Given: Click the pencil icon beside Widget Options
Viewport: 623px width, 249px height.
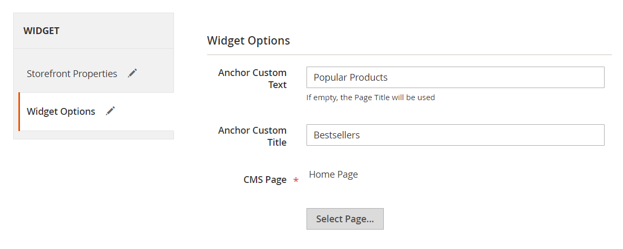Looking at the screenshot, I should coord(110,111).
